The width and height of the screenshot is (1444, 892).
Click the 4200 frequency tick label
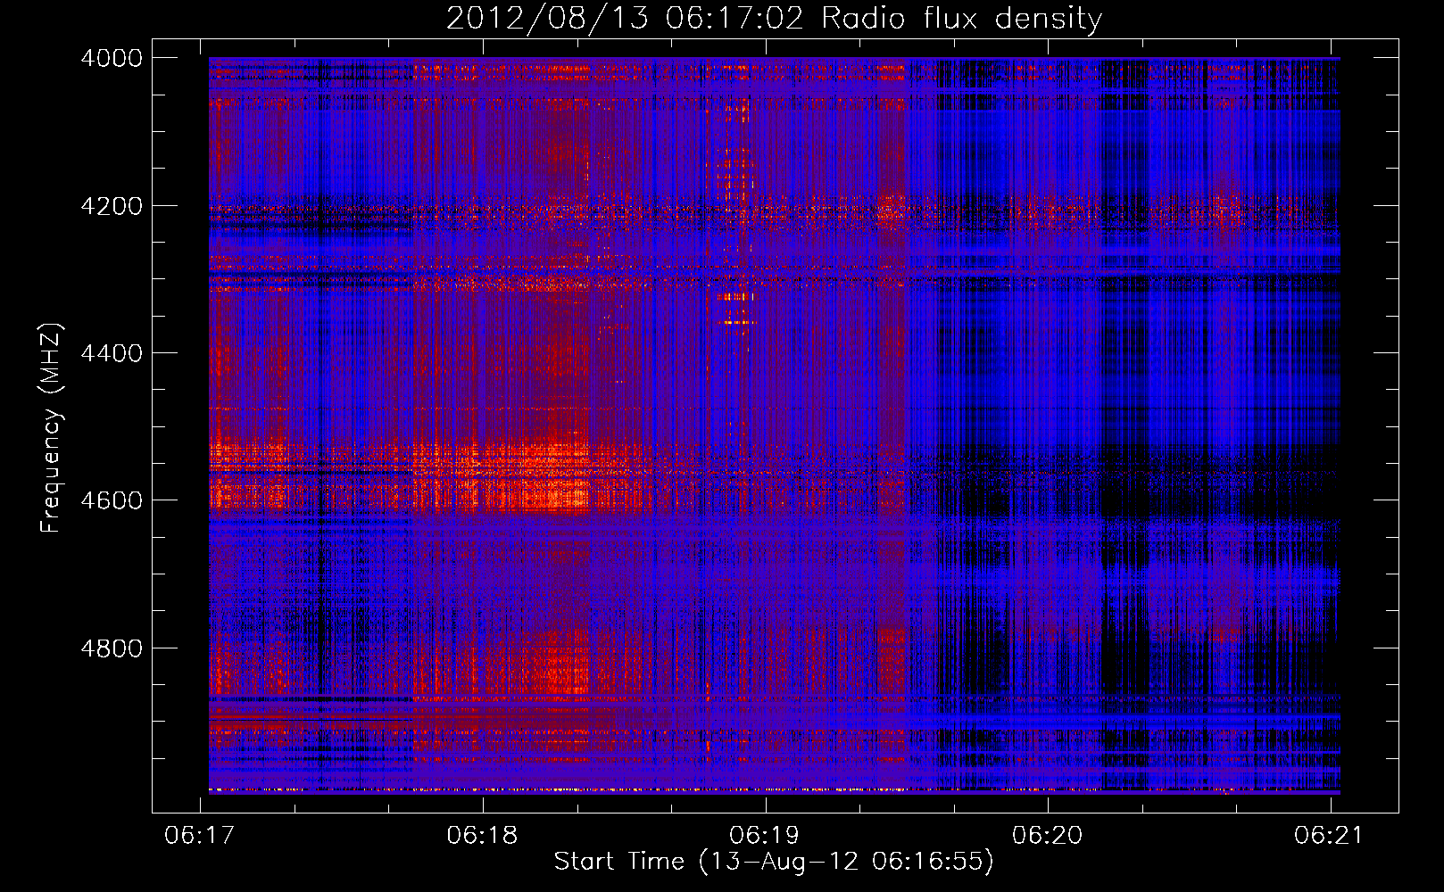point(111,206)
